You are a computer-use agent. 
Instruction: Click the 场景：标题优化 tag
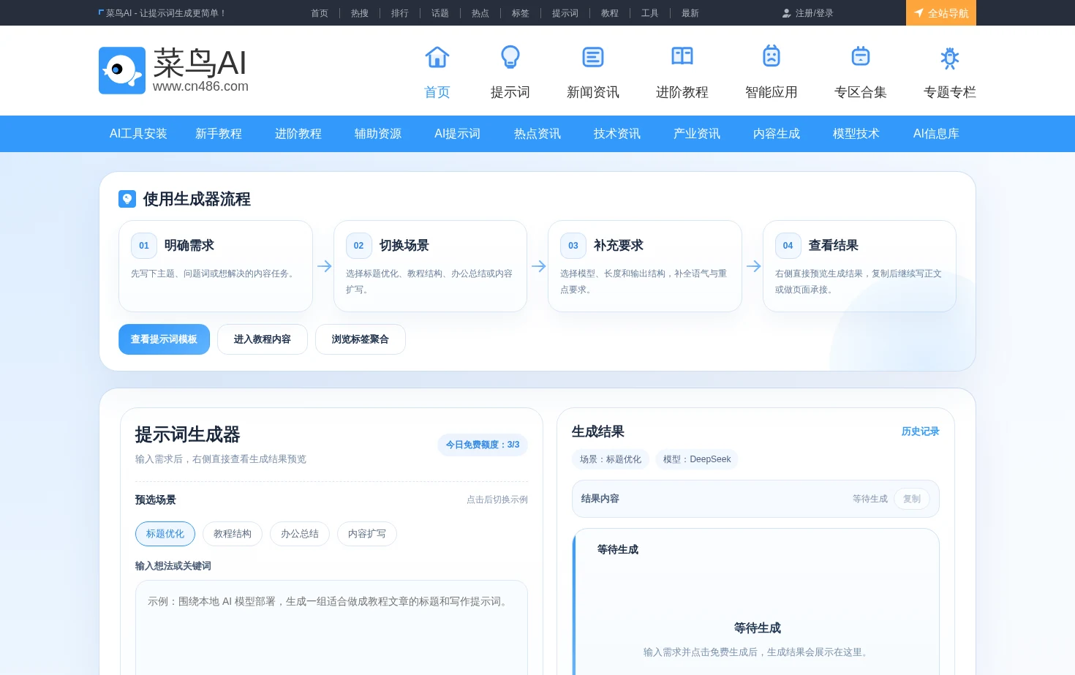tap(611, 459)
